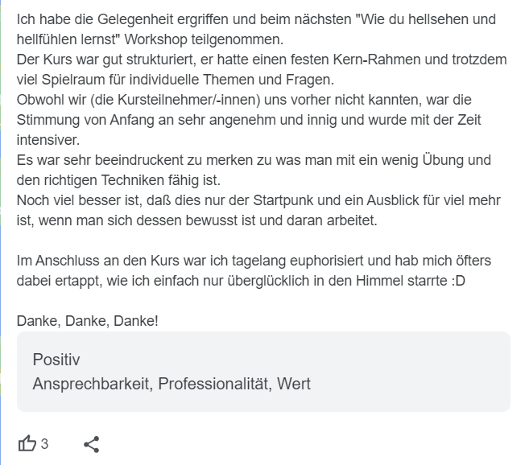Click the thumbs-up like icon
Viewport: 525px width, 465px height.
27,443
